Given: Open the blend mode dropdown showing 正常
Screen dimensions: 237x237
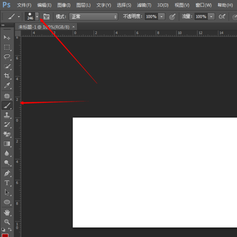Looking at the screenshot, I should pyautogui.click(x=93, y=17).
